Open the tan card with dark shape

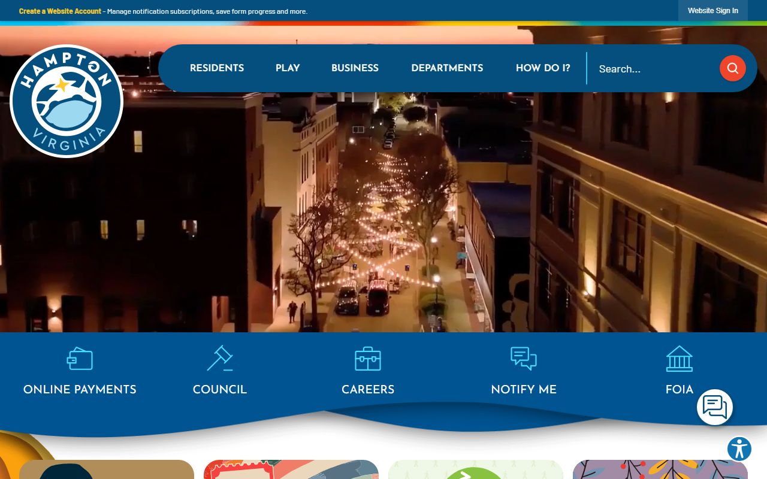(107, 469)
